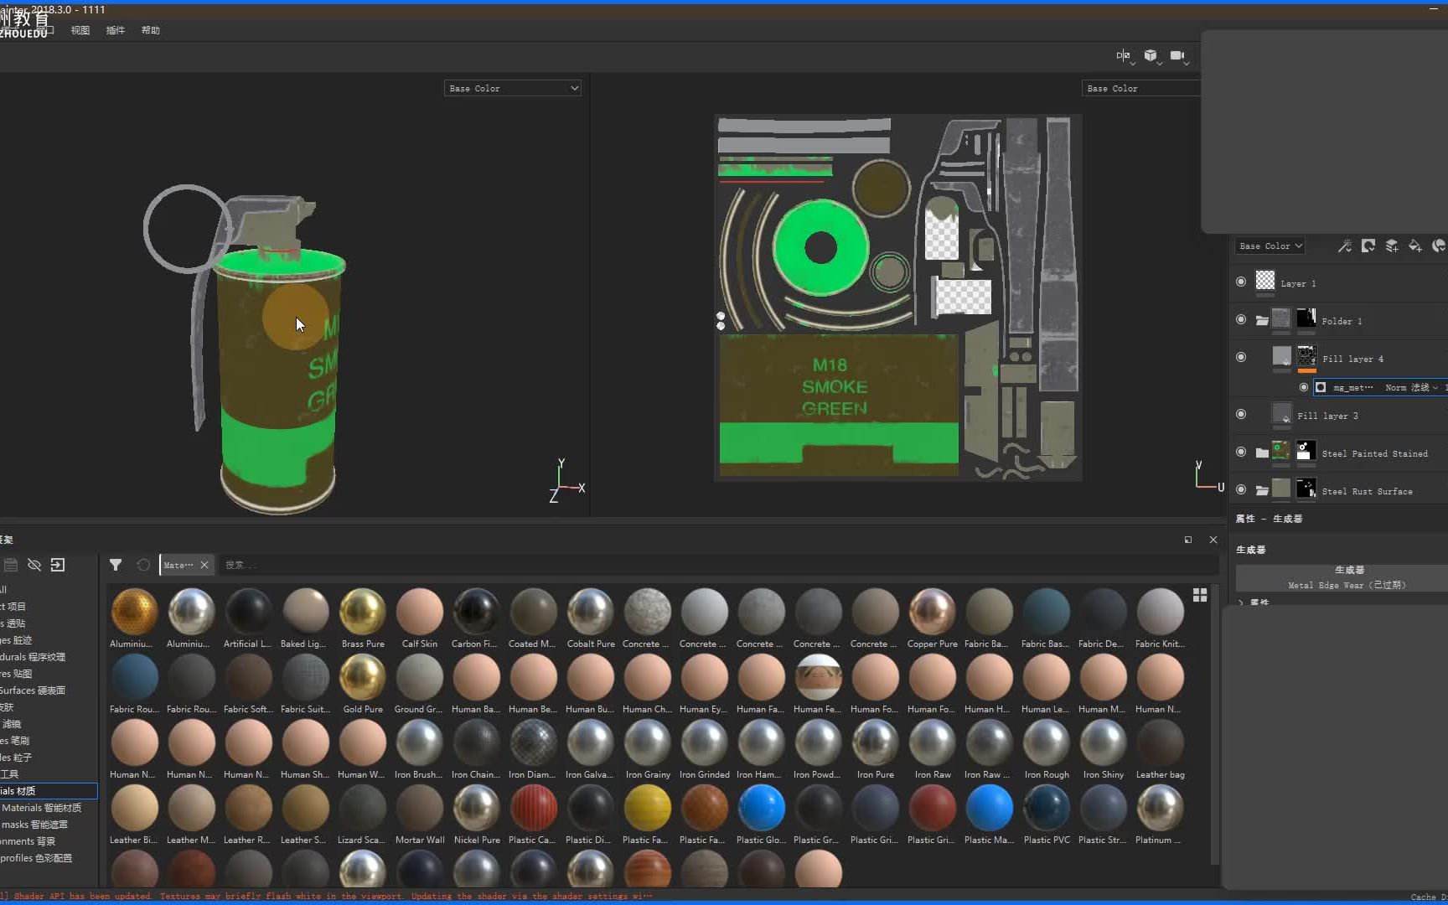Switch shelf to grid view size icon
The width and height of the screenshot is (1448, 905).
[1200, 594]
